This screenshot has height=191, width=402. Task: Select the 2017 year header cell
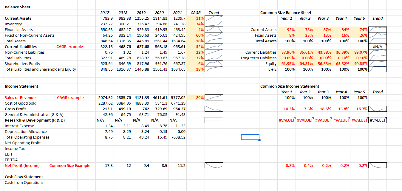click(x=105, y=13)
